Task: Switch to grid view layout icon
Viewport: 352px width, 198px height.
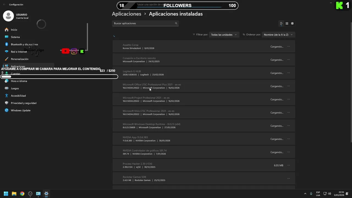Action: [287, 24]
